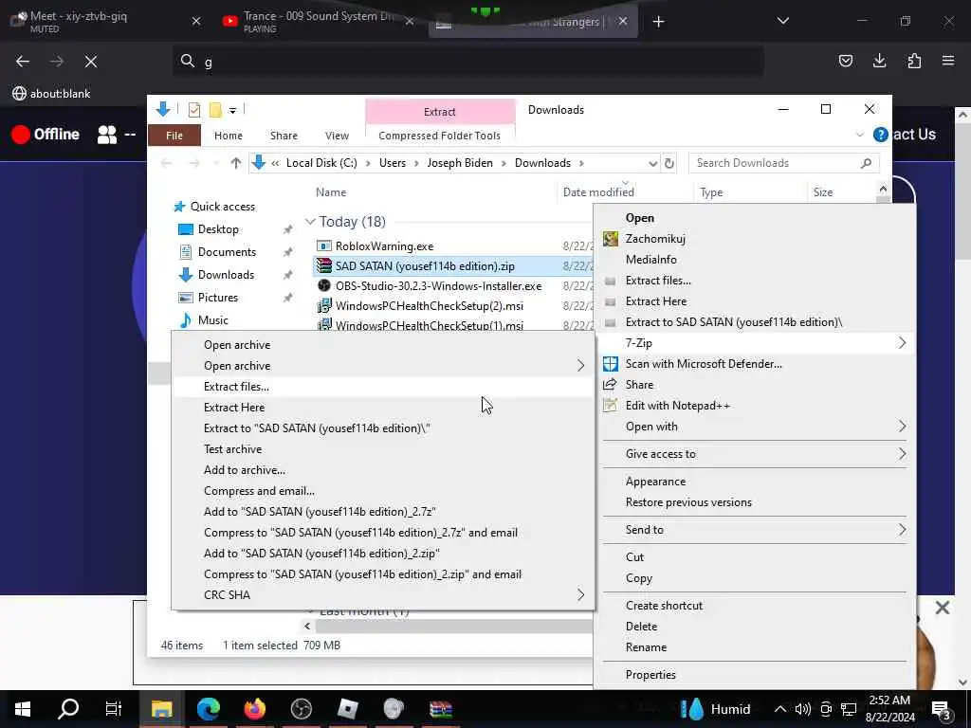Open the File ribbon tab
This screenshot has width=971, height=728.
(174, 136)
